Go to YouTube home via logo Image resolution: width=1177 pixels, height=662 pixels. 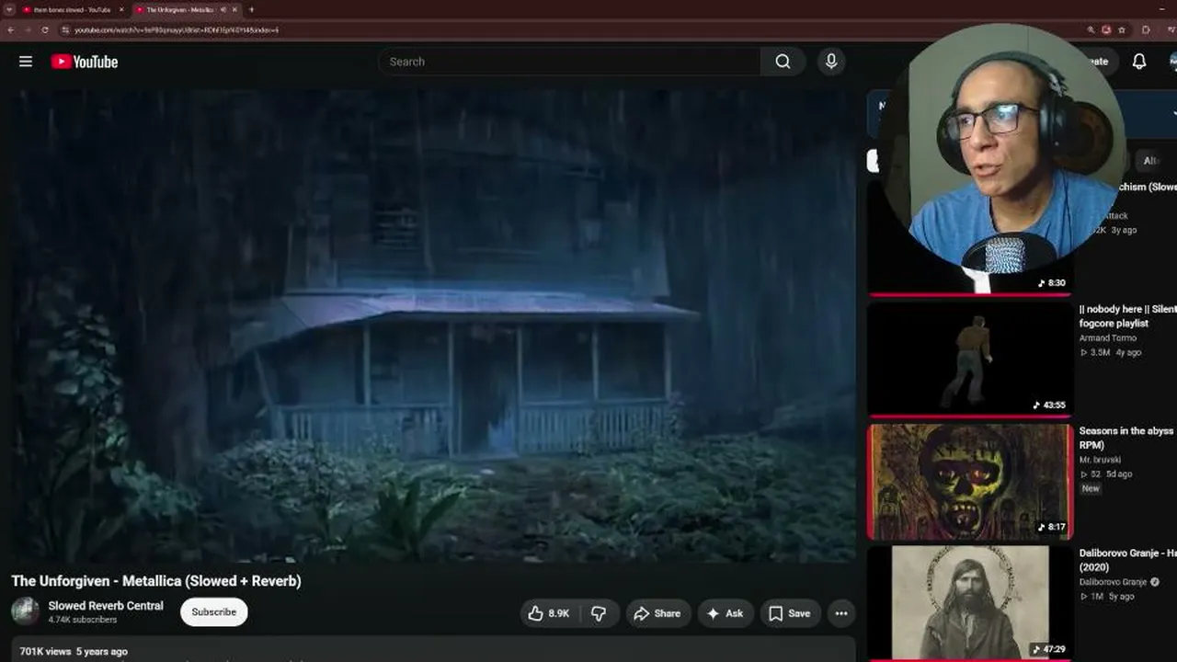(85, 62)
